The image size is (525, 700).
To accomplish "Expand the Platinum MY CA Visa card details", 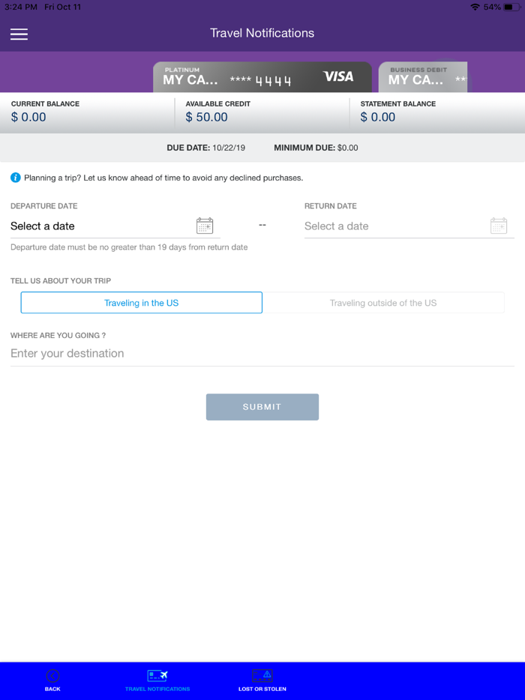I will [x=262, y=76].
